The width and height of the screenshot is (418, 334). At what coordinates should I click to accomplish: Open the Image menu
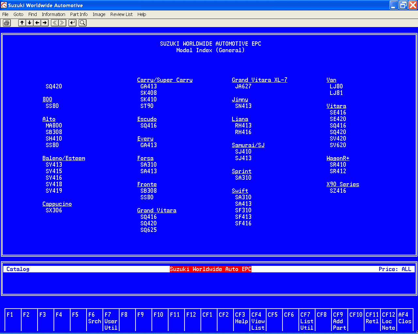[99, 14]
